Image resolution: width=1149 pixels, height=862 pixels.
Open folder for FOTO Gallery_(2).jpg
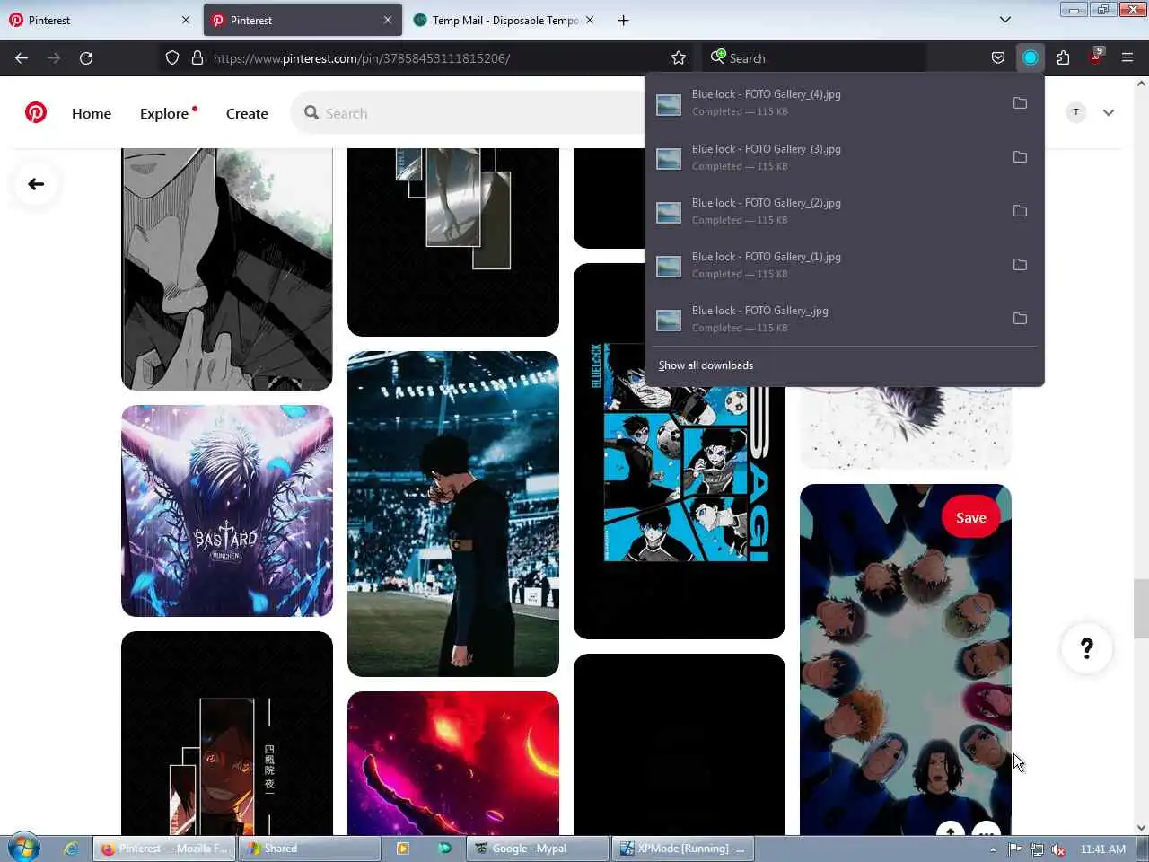[1020, 210]
